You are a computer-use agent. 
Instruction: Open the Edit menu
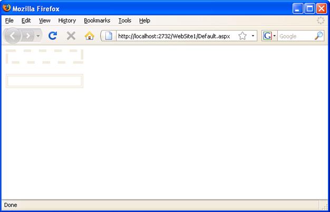coord(26,21)
